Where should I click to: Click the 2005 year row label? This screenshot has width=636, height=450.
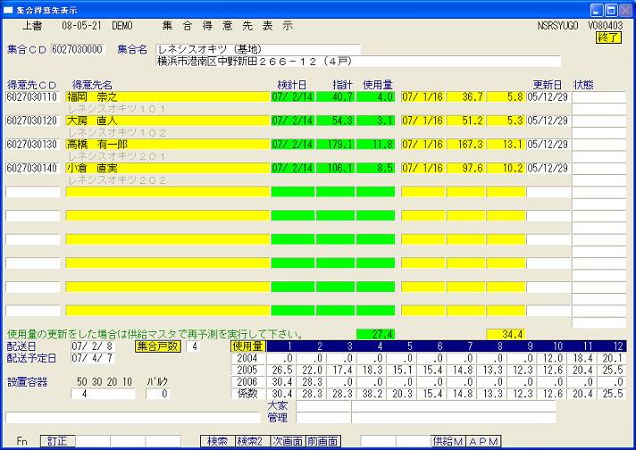(x=247, y=371)
